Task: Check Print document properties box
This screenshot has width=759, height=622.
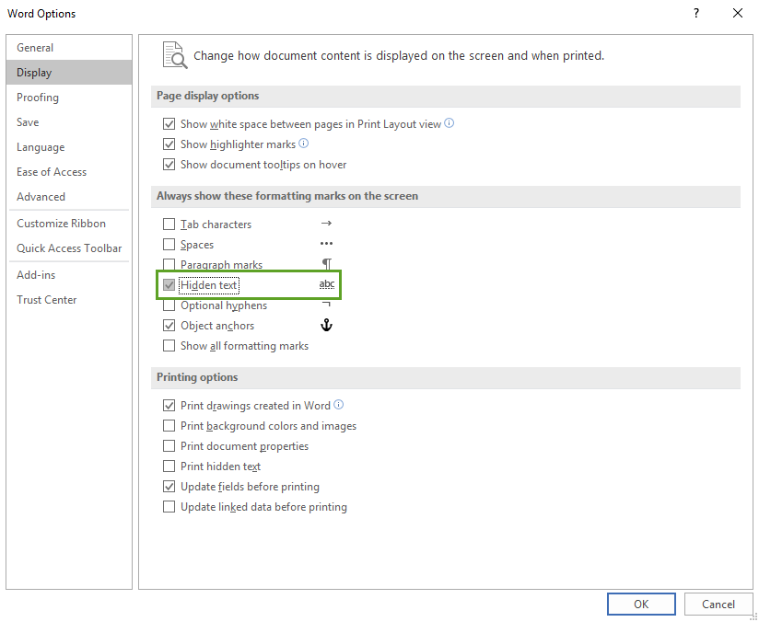Action: (x=169, y=446)
